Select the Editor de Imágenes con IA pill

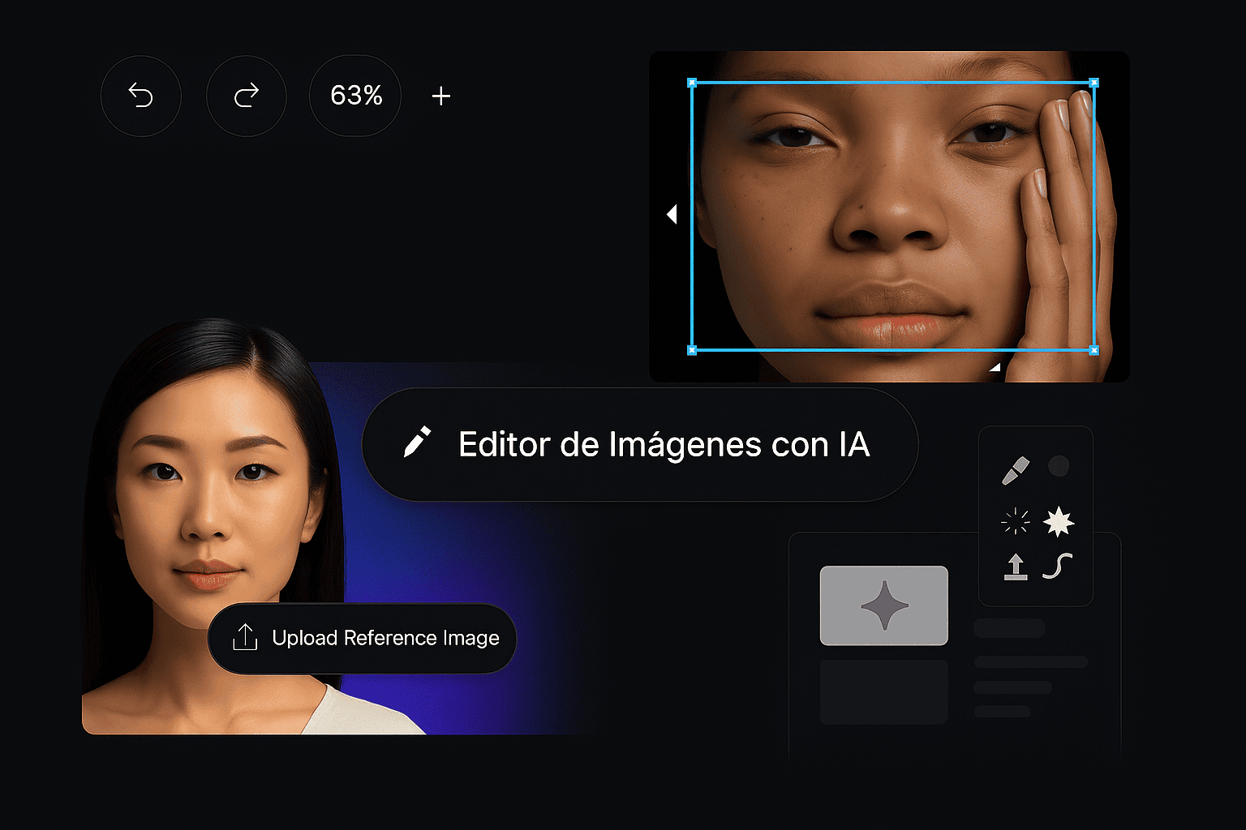point(640,444)
